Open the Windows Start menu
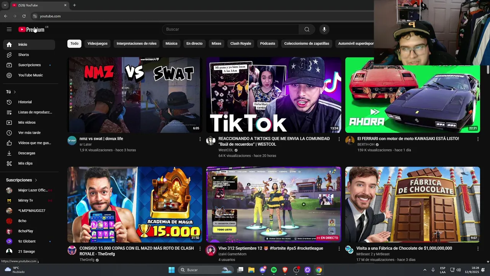490x276 pixels. click(171, 270)
